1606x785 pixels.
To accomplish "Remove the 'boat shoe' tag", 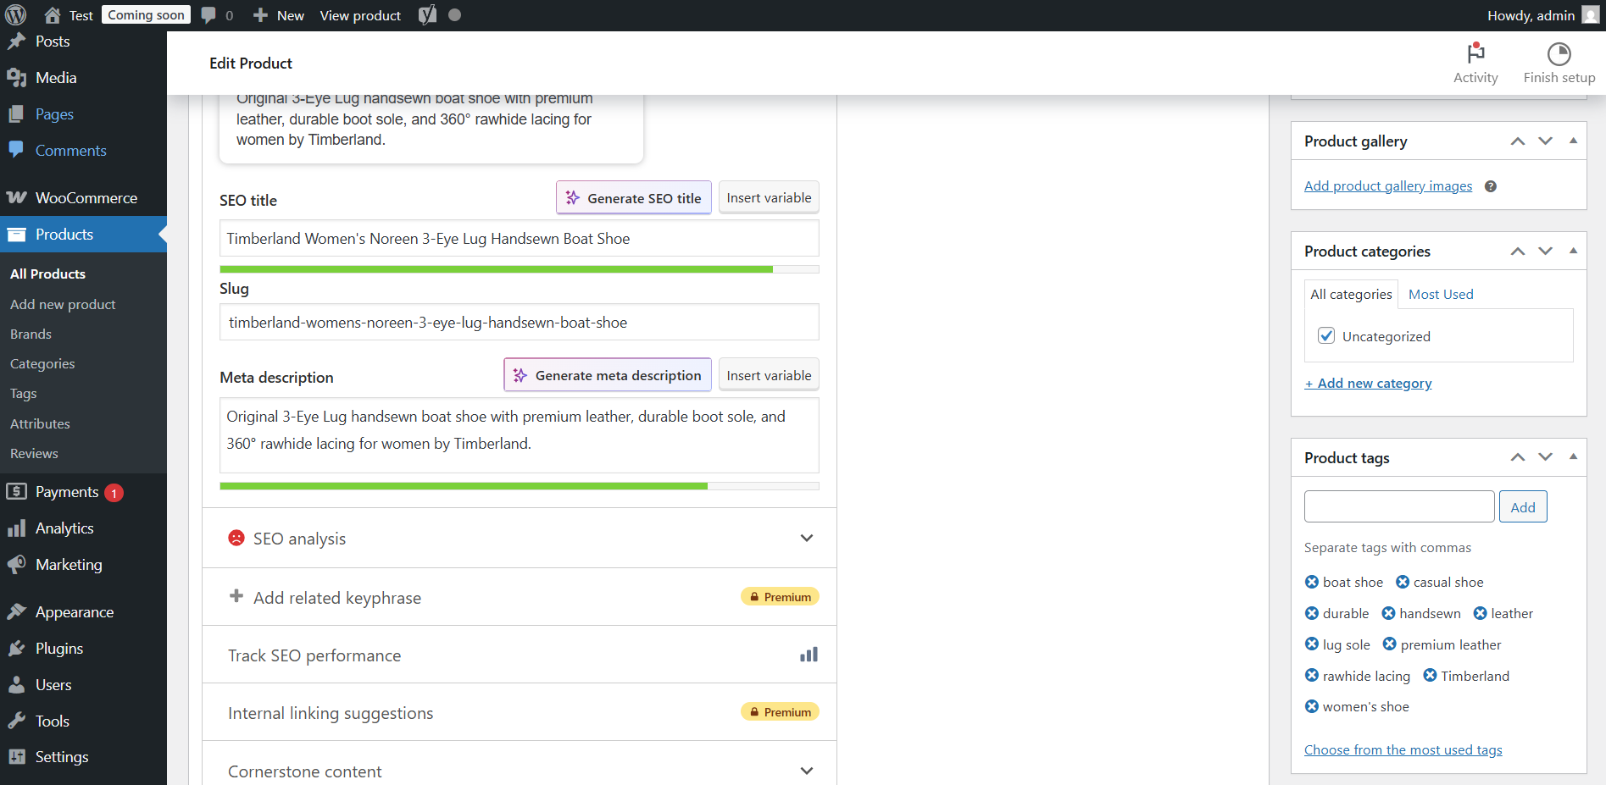I will [1311, 582].
